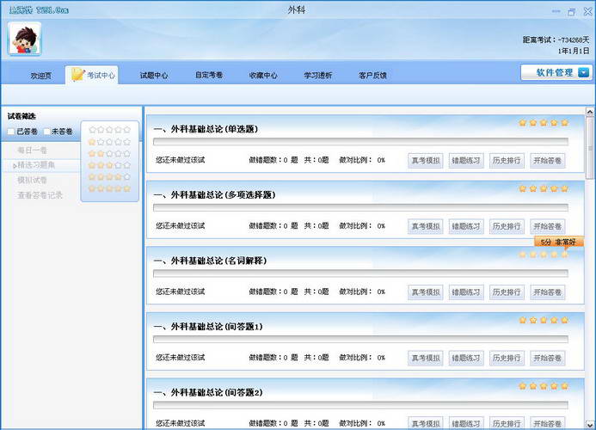Rate 多项选择题 paper with third star
This screenshot has width=596, height=430.
[544, 188]
